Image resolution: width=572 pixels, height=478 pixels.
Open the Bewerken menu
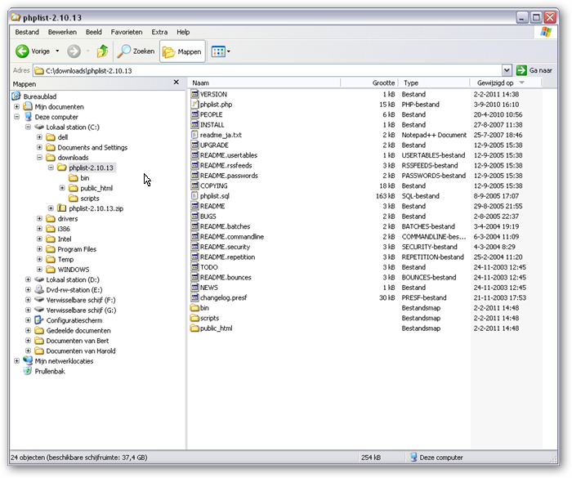62,32
